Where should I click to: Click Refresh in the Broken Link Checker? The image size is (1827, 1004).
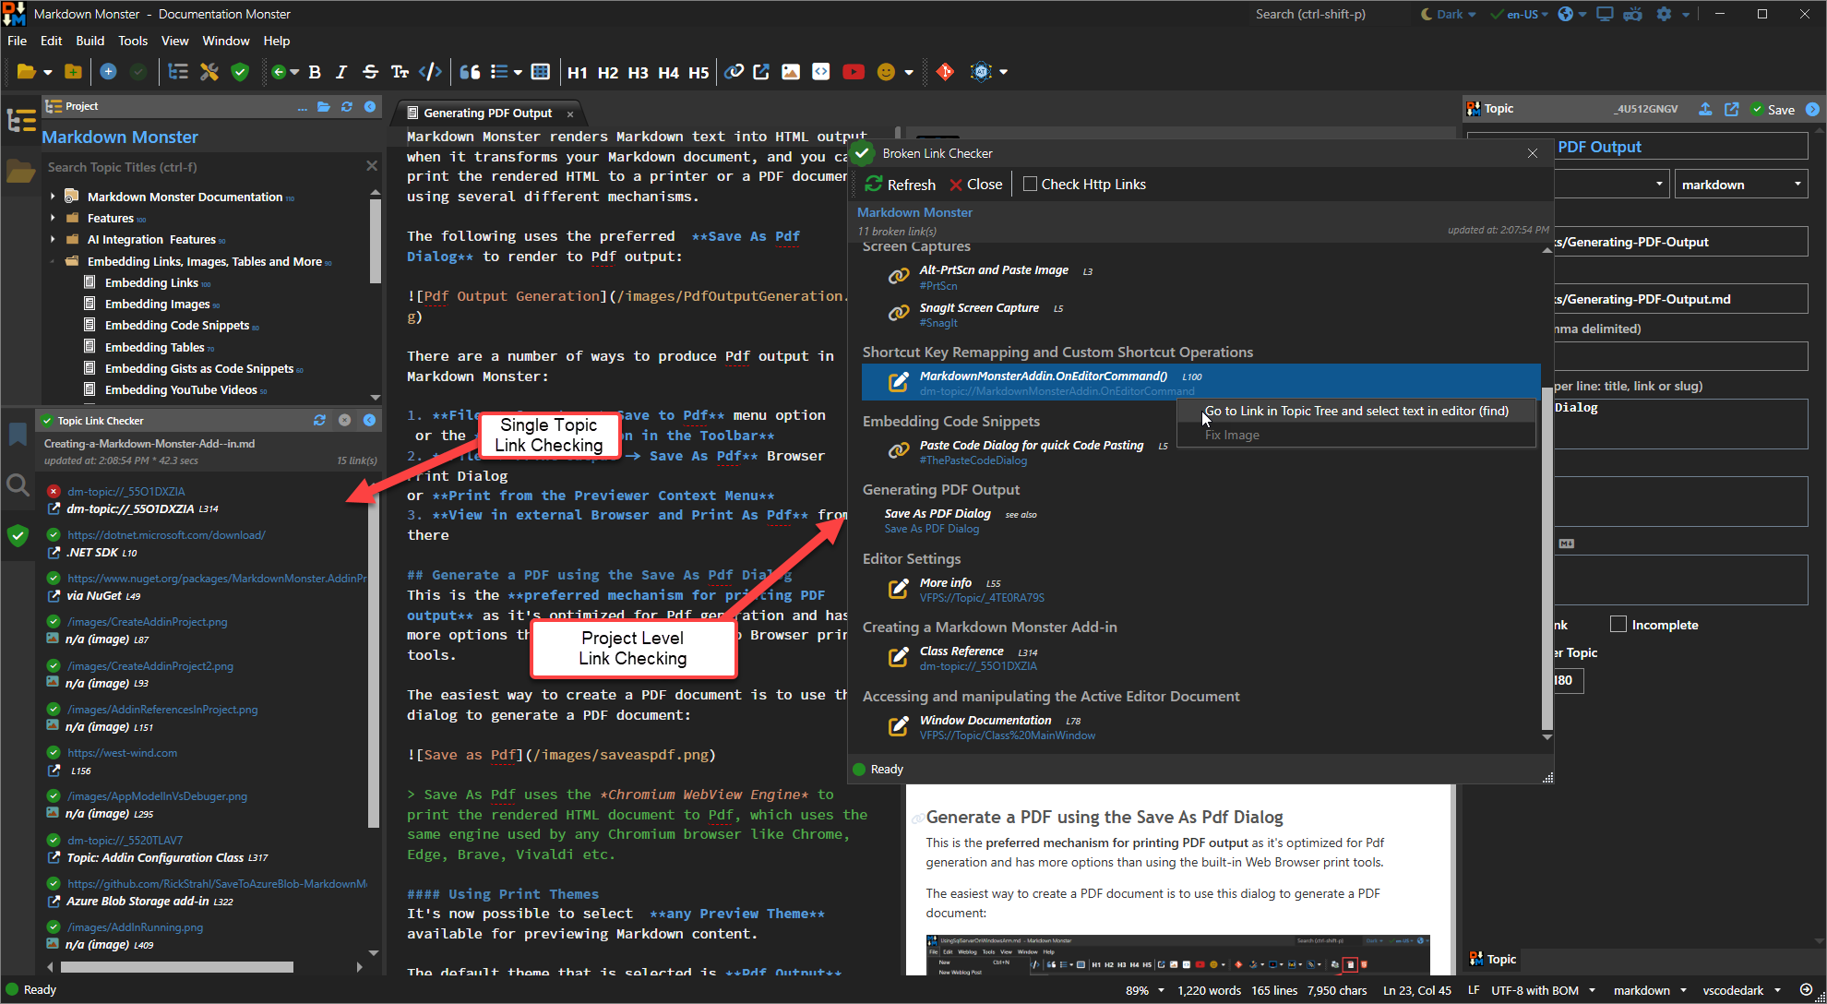pyautogui.click(x=901, y=185)
